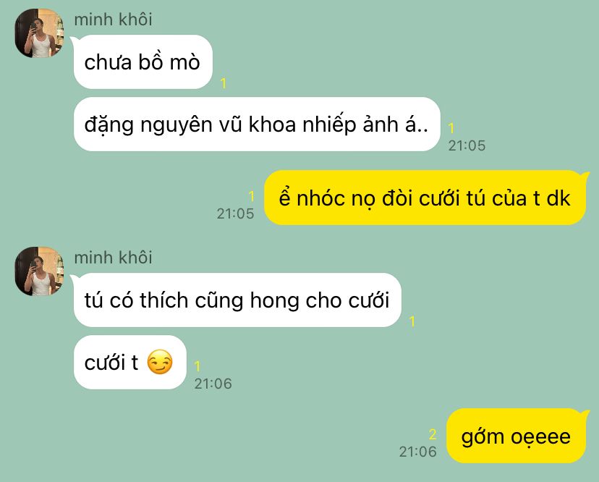
Task: Tap the lower "minh khôi" sender name
Action: tap(113, 258)
